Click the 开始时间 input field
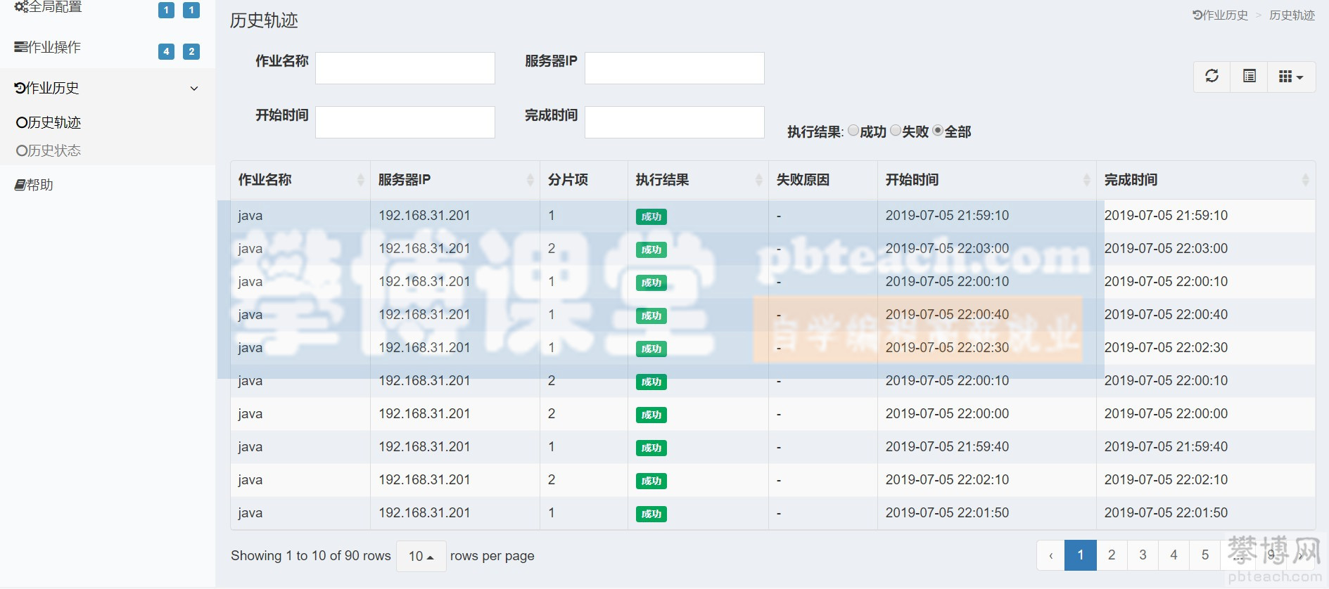The width and height of the screenshot is (1329, 589). tap(405, 122)
